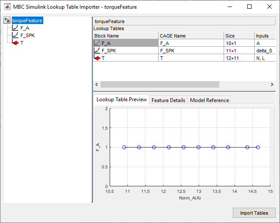The width and height of the screenshot is (280, 223).
Task: Open the Feature Details tab
Action: tap(168, 100)
